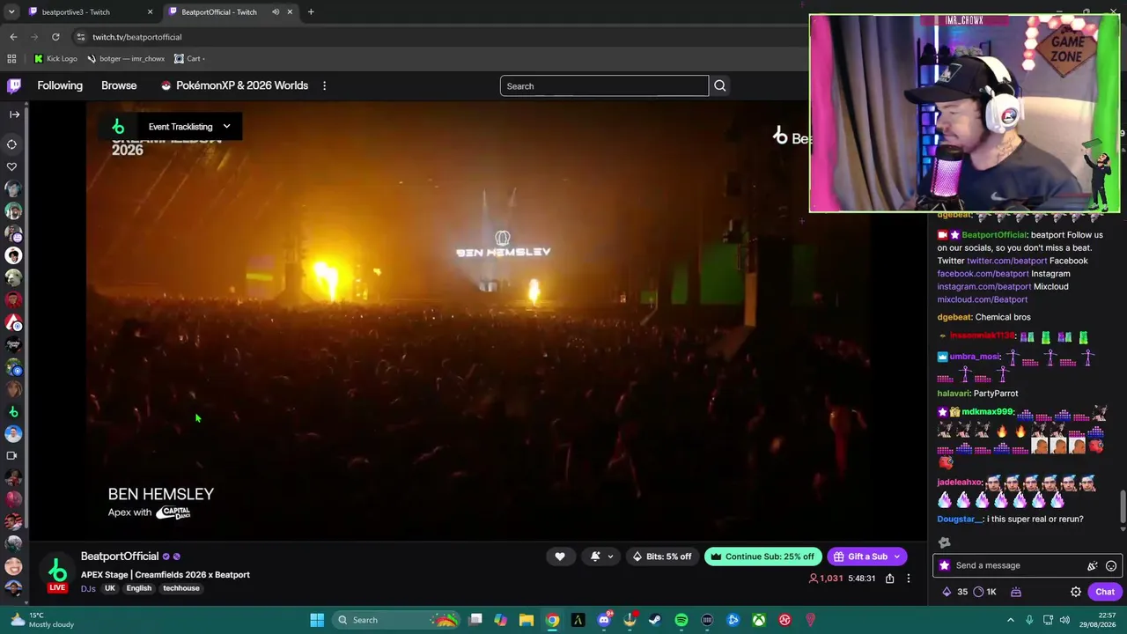Image resolution: width=1127 pixels, height=634 pixels.
Task: Open the chat cheer/celebration icon
Action: [1093, 565]
